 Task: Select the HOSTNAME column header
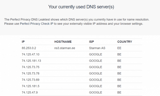point(63,42)
